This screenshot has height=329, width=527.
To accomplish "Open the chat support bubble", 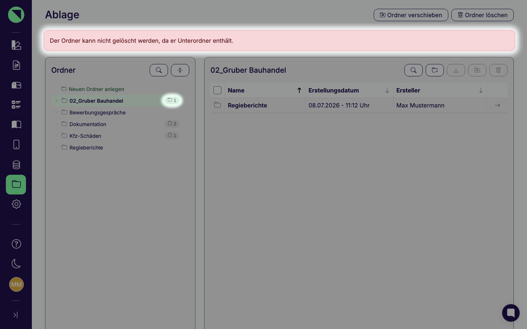I will pyautogui.click(x=511, y=313).
